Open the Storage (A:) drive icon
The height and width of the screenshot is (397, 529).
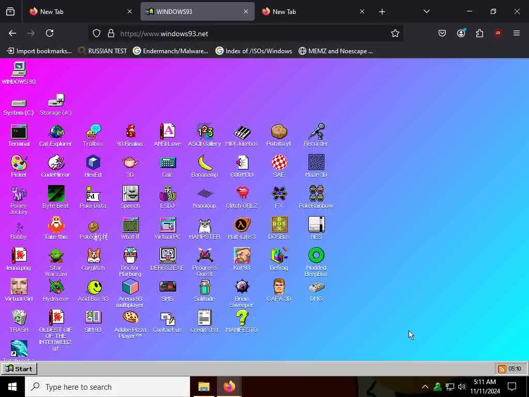[56, 105]
